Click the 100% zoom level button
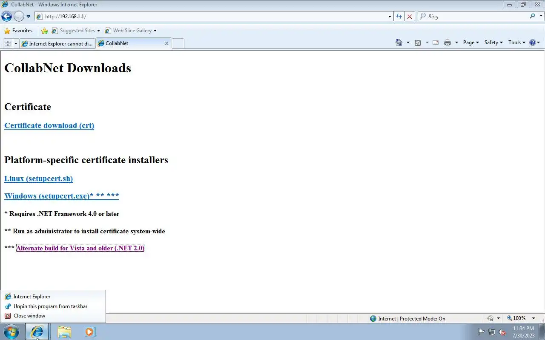The width and height of the screenshot is (545, 340). tap(516, 318)
